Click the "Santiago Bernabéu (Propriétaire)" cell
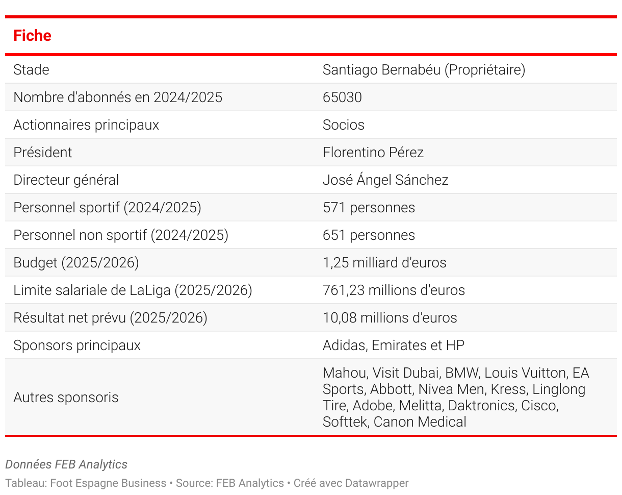The width and height of the screenshot is (622, 495). 424,70
